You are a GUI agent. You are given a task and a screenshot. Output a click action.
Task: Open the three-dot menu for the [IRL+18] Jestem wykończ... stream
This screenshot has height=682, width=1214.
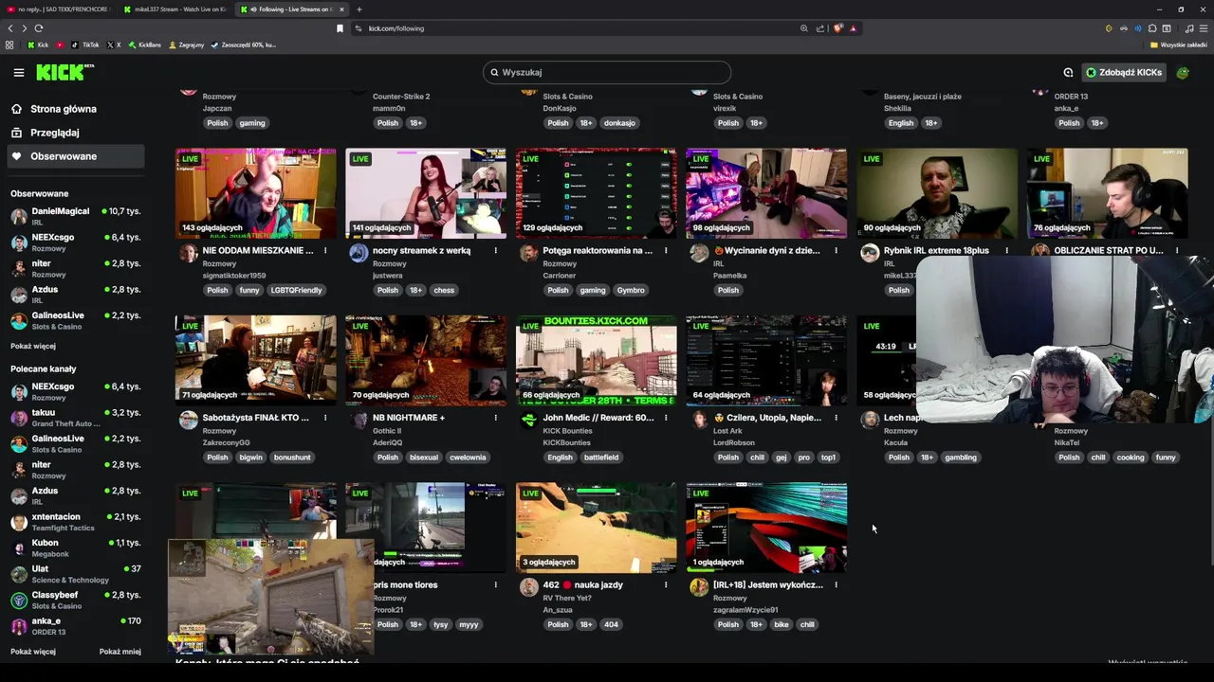tap(836, 585)
